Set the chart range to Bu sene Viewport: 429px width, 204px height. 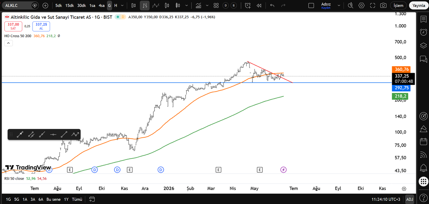click(x=54, y=199)
